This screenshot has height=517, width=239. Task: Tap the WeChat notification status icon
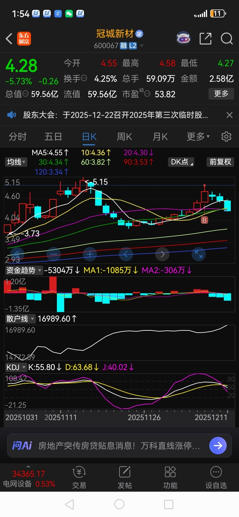69,14
